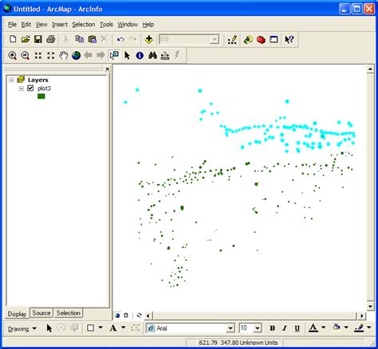The image size is (378, 349).
Task: Open the font color dropdown arrow
Action: click(324, 327)
